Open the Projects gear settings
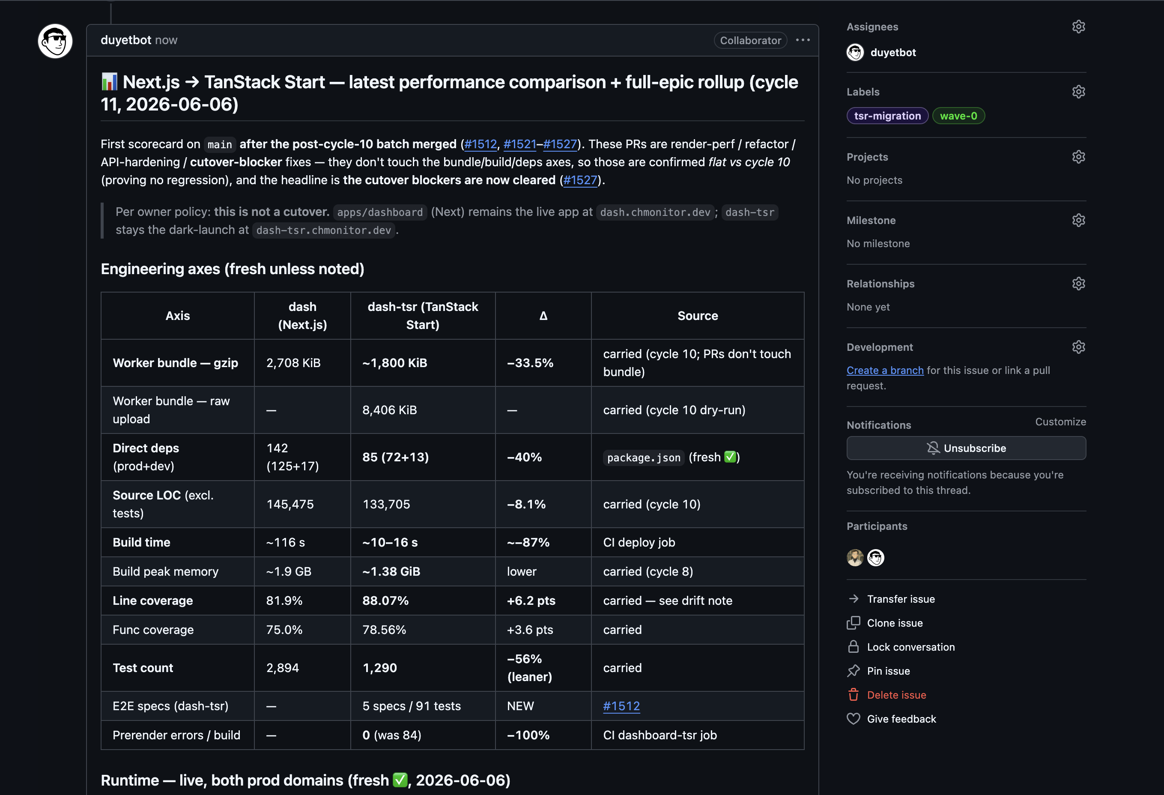This screenshot has width=1164, height=795. pyautogui.click(x=1078, y=157)
